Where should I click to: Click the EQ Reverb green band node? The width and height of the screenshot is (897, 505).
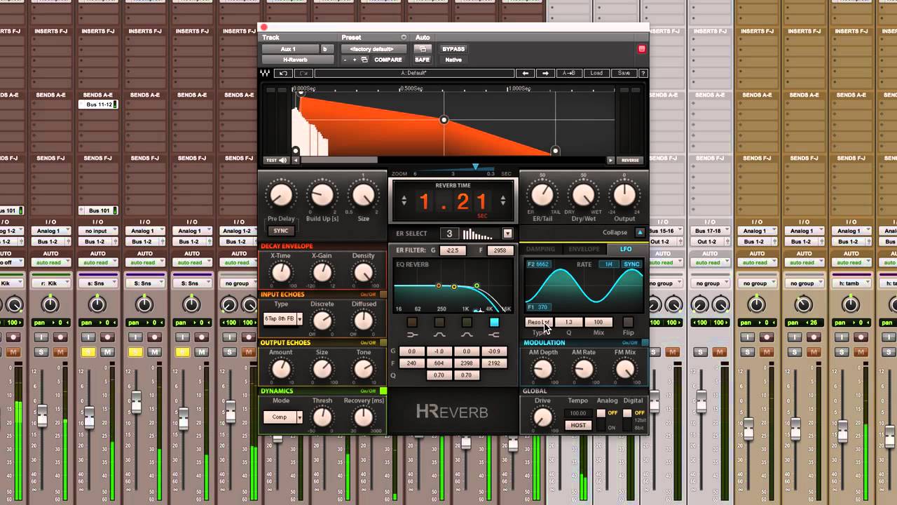tap(477, 285)
